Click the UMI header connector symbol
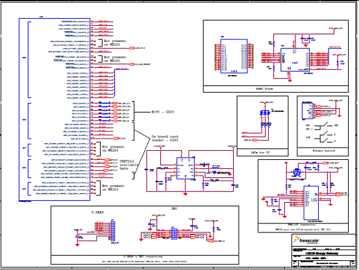 174,234
